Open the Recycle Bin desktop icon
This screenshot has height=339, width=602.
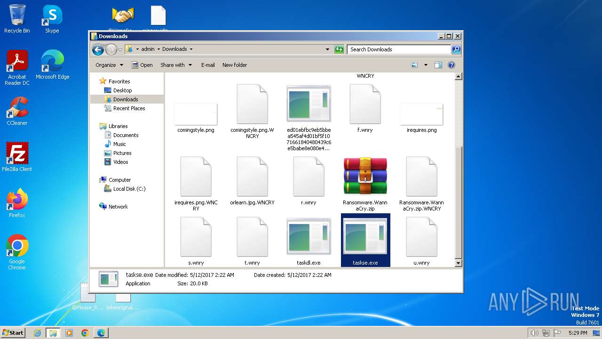(17, 19)
